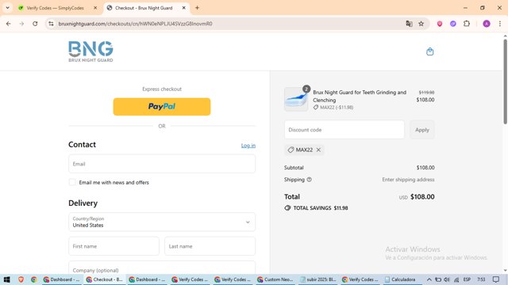Screen dimensions: 508x285
Task: Open the Windows Start menu
Action: (7, 279)
